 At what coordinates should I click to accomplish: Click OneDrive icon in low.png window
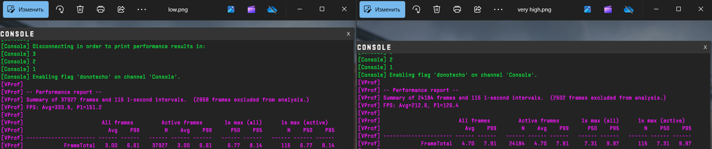pyautogui.click(x=272, y=10)
